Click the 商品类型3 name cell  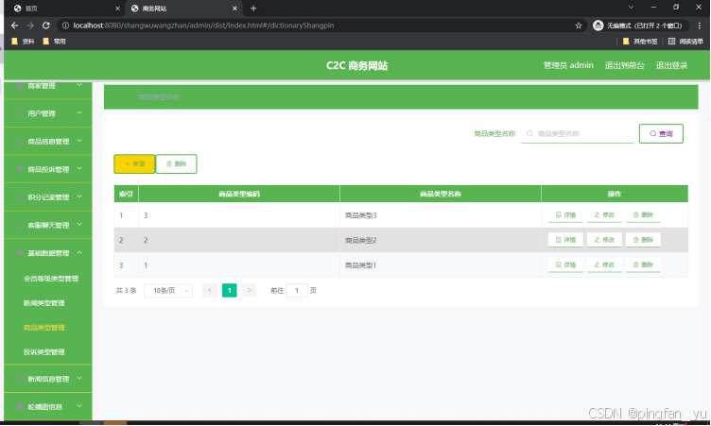(x=441, y=215)
